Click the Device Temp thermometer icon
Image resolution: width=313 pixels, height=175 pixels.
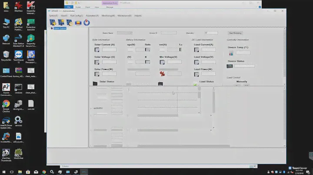tap(231, 54)
